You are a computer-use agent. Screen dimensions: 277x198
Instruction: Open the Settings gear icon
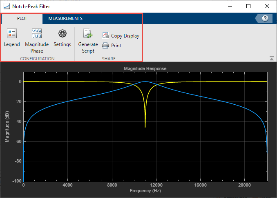pos(63,33)
